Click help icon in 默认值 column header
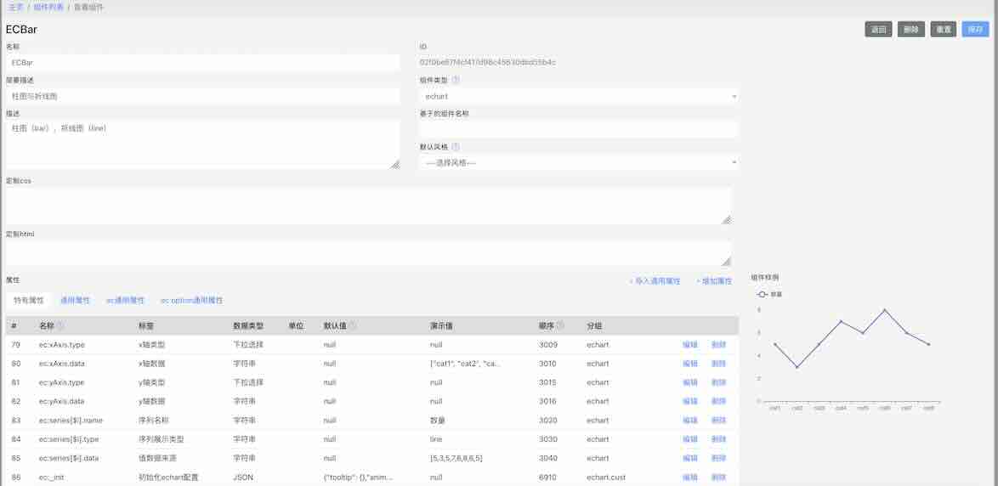The image size is (998, 486). coord(353,325)
